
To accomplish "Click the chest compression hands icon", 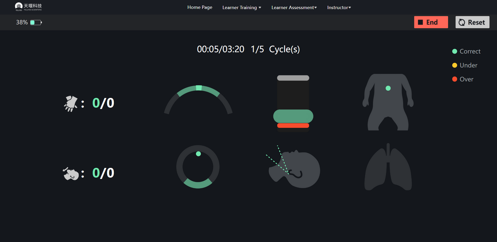I will click(70, 104).
